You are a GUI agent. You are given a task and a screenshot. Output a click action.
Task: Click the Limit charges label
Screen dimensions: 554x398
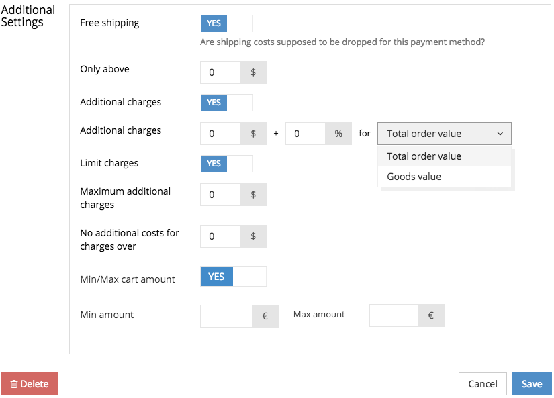109,163
